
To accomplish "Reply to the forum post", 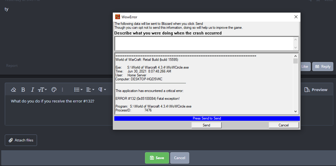I will (322, 67).
